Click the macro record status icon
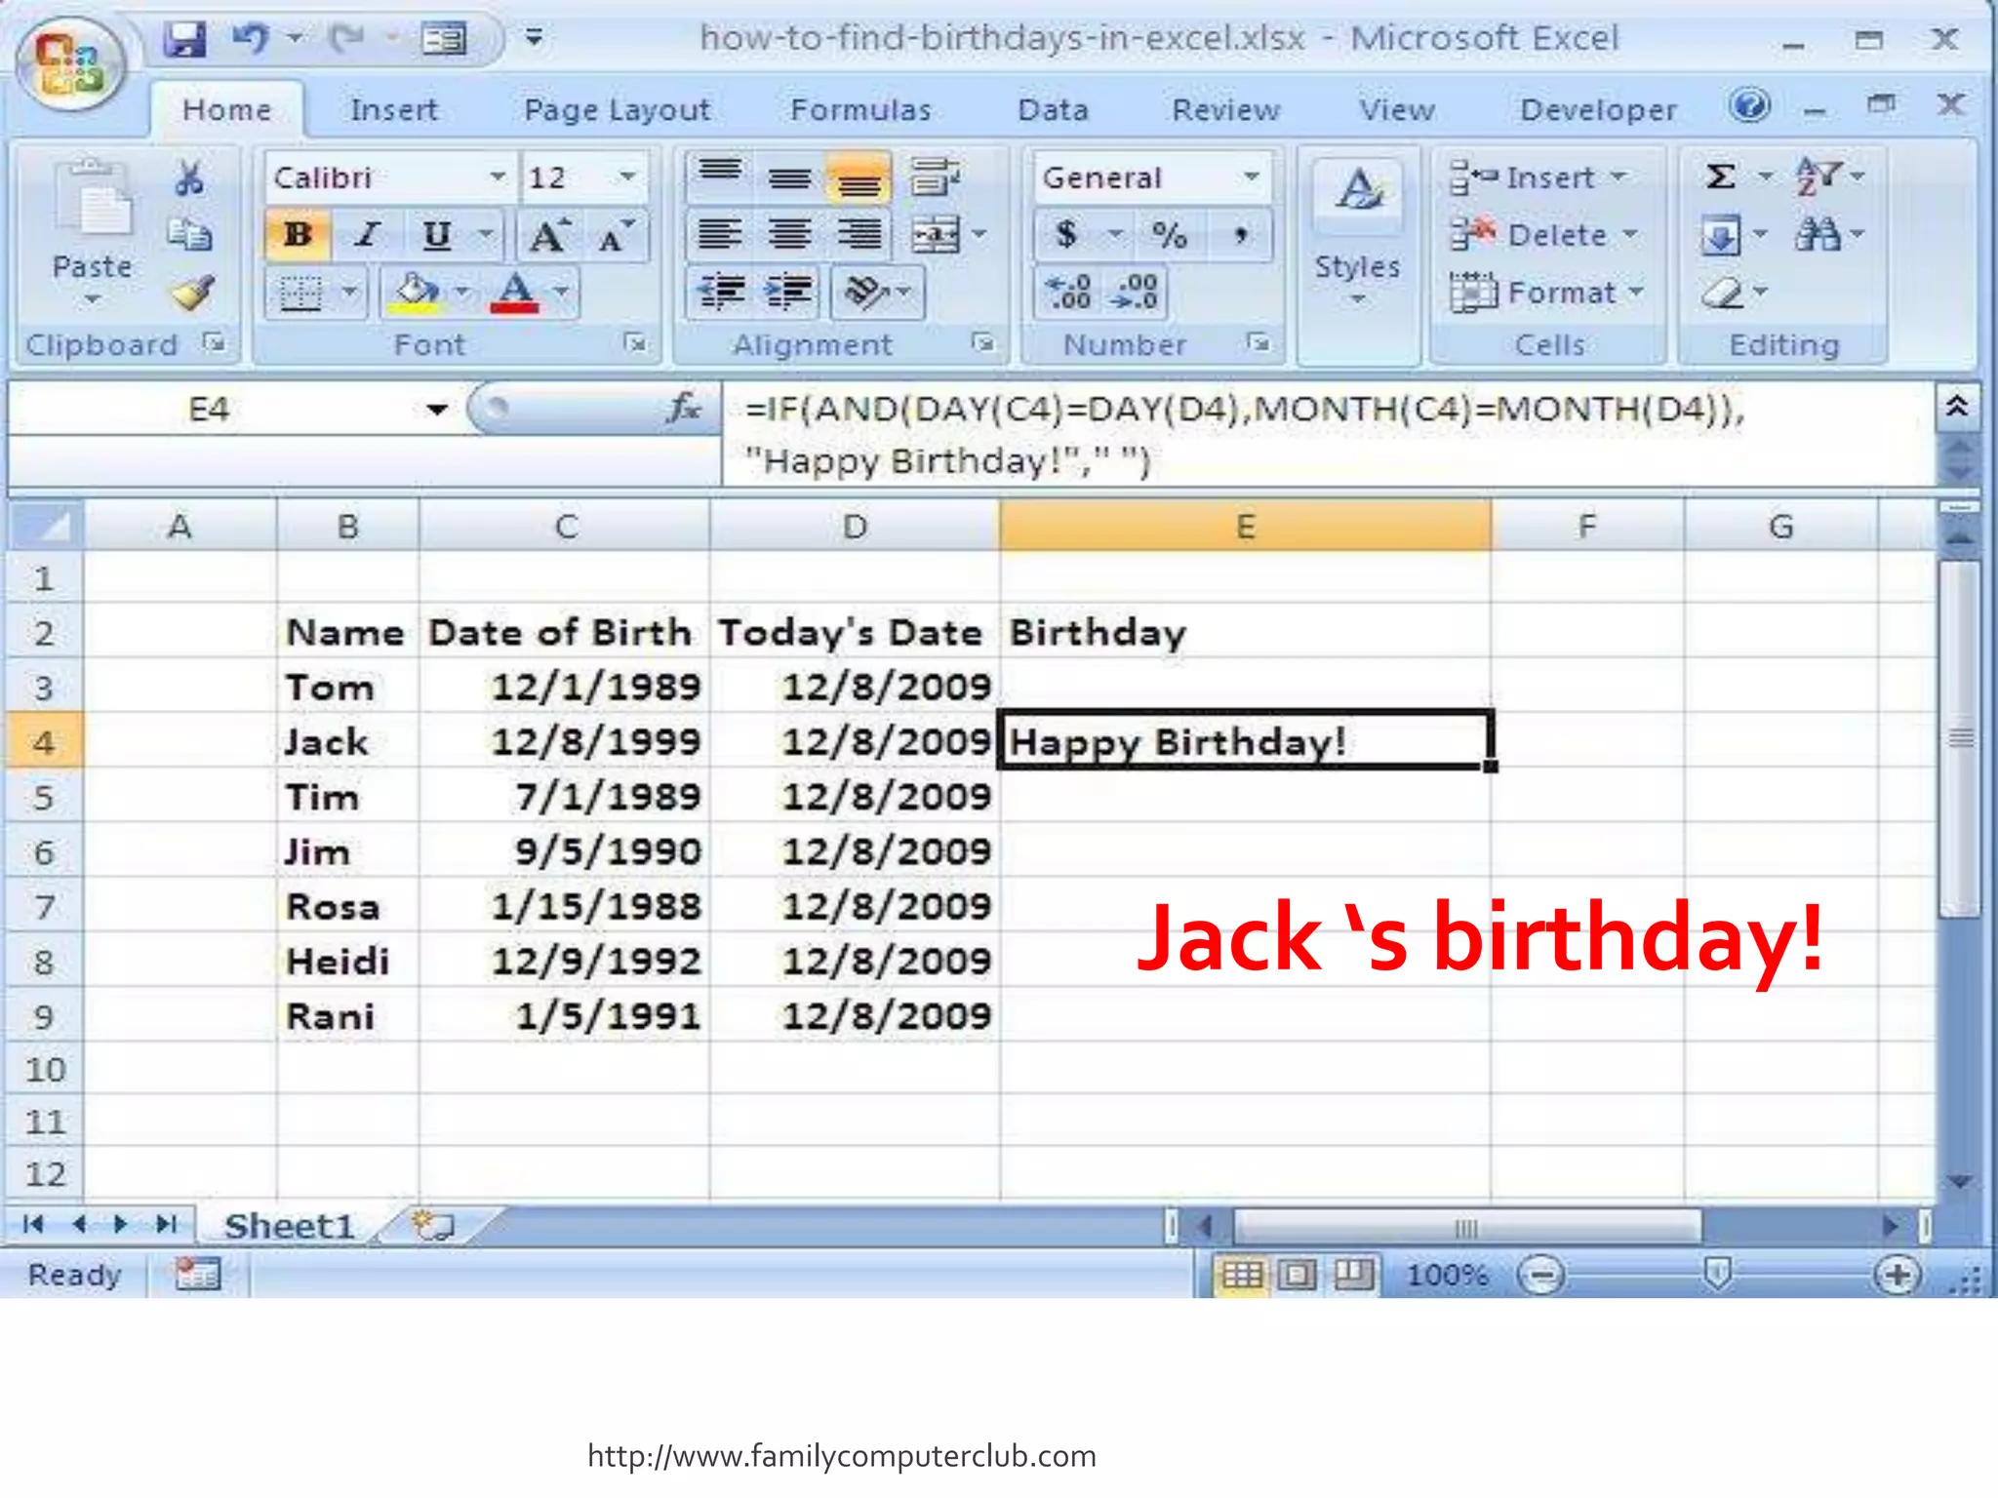The image size is (1998, 1498). (198, 1275)
